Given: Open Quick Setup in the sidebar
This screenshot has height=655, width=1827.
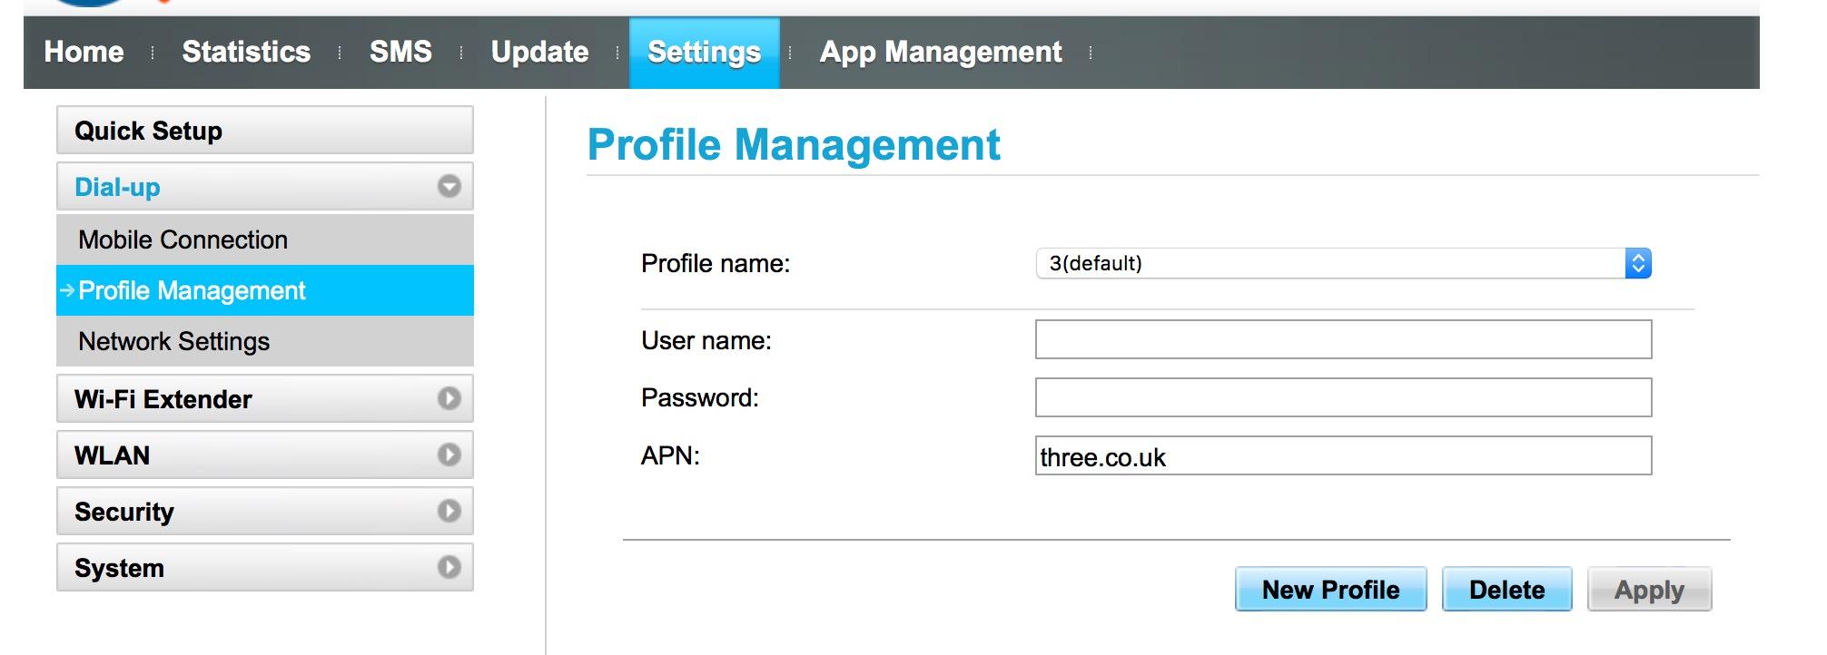Looking at the screenshot, I should [264, 131].
